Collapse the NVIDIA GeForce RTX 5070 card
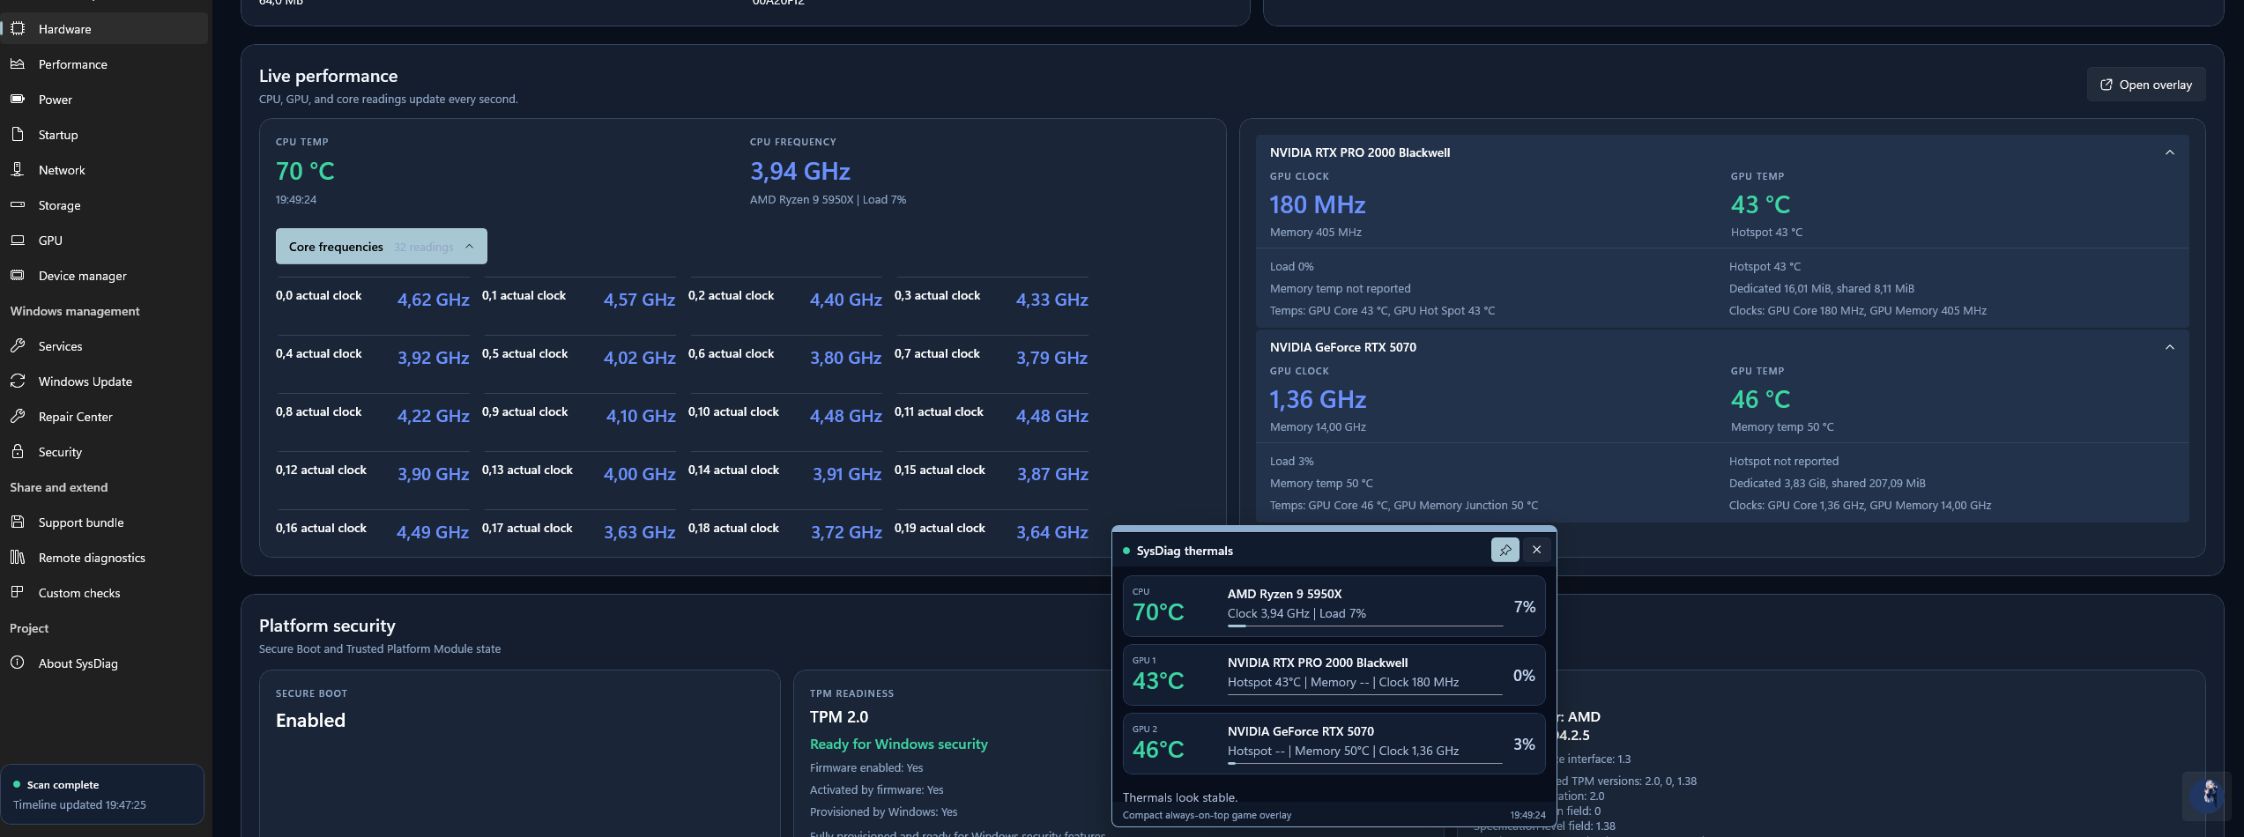Image resolution: width=2244 pixels, height=837 pixels. [2170, 347]
